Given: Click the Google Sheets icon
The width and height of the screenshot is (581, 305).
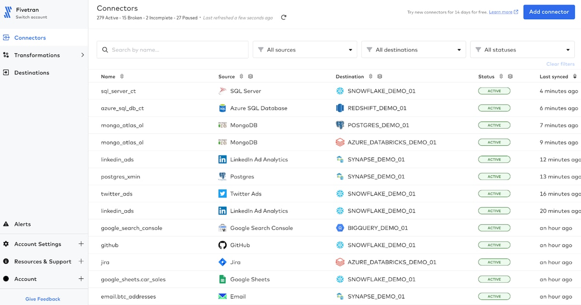Looking at the screenshot, I should pyautogui.click(x=222, y=279).
